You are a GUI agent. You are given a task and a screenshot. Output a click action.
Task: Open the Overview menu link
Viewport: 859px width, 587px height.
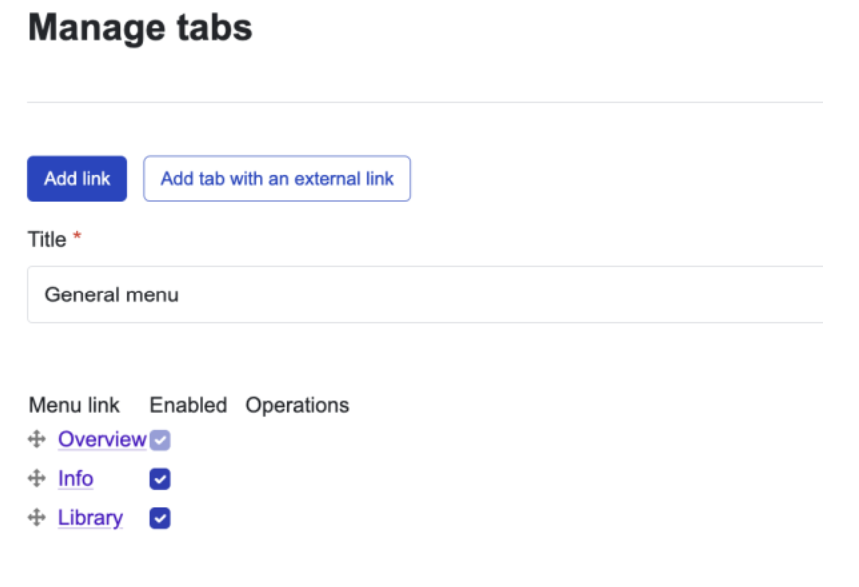coord(102,439)
